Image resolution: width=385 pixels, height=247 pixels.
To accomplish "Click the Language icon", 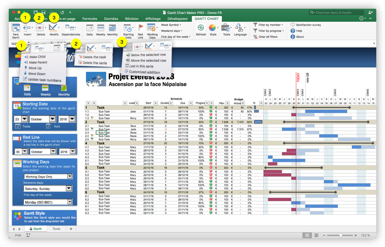I will [x=239, y=28].
